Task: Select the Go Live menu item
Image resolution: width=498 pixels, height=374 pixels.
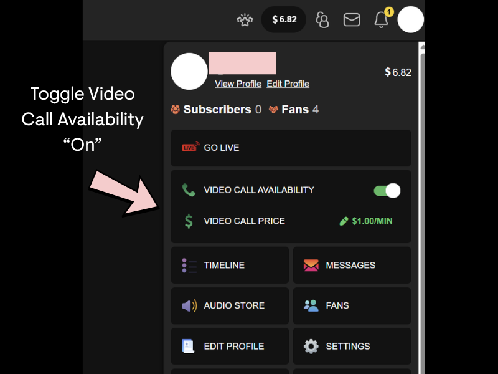Action: pyautogui.click(x=291, y=148)
